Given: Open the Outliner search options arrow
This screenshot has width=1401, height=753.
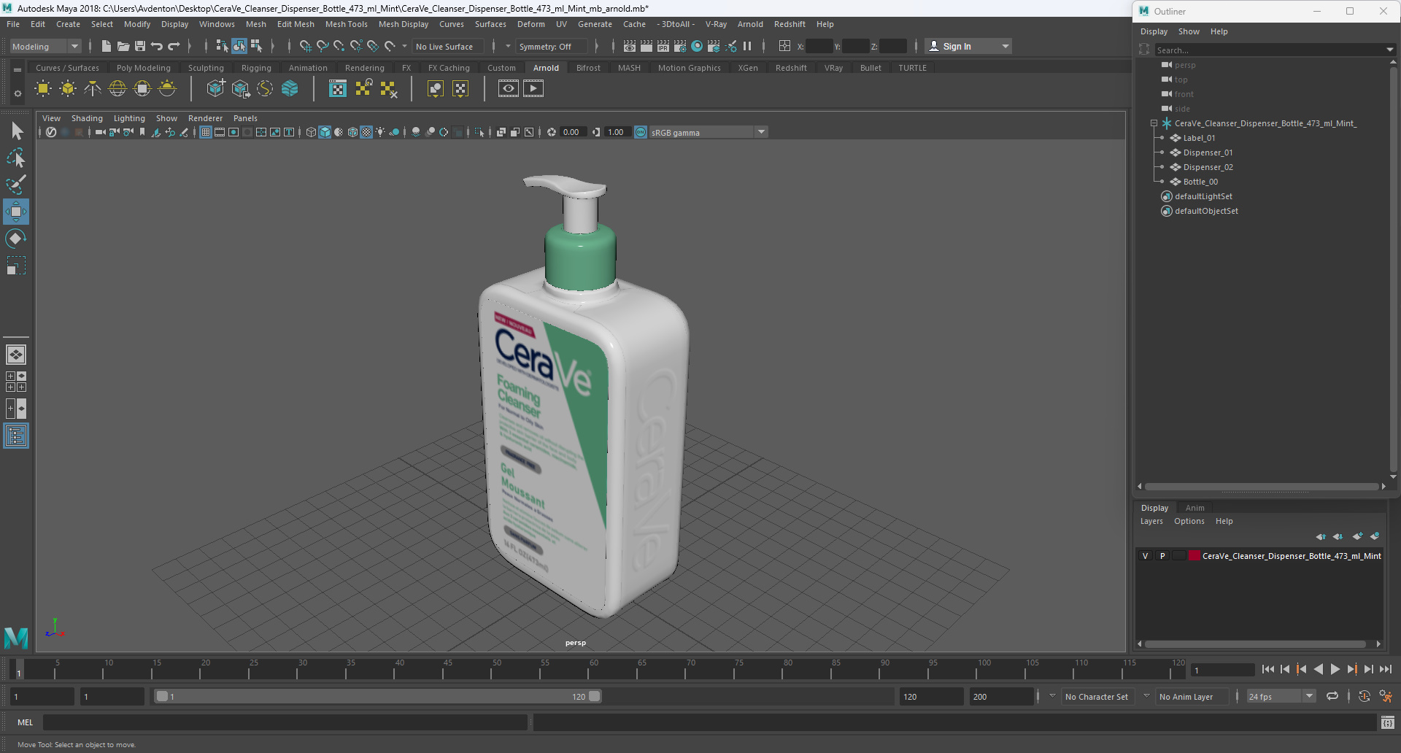Looking at the screenshot, I should tap(1389, 50).
